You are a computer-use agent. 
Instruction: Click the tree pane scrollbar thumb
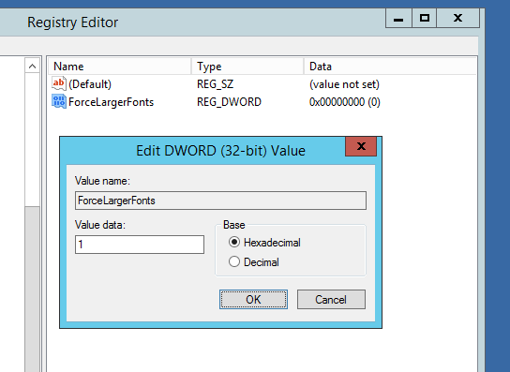tap(32, 289)
